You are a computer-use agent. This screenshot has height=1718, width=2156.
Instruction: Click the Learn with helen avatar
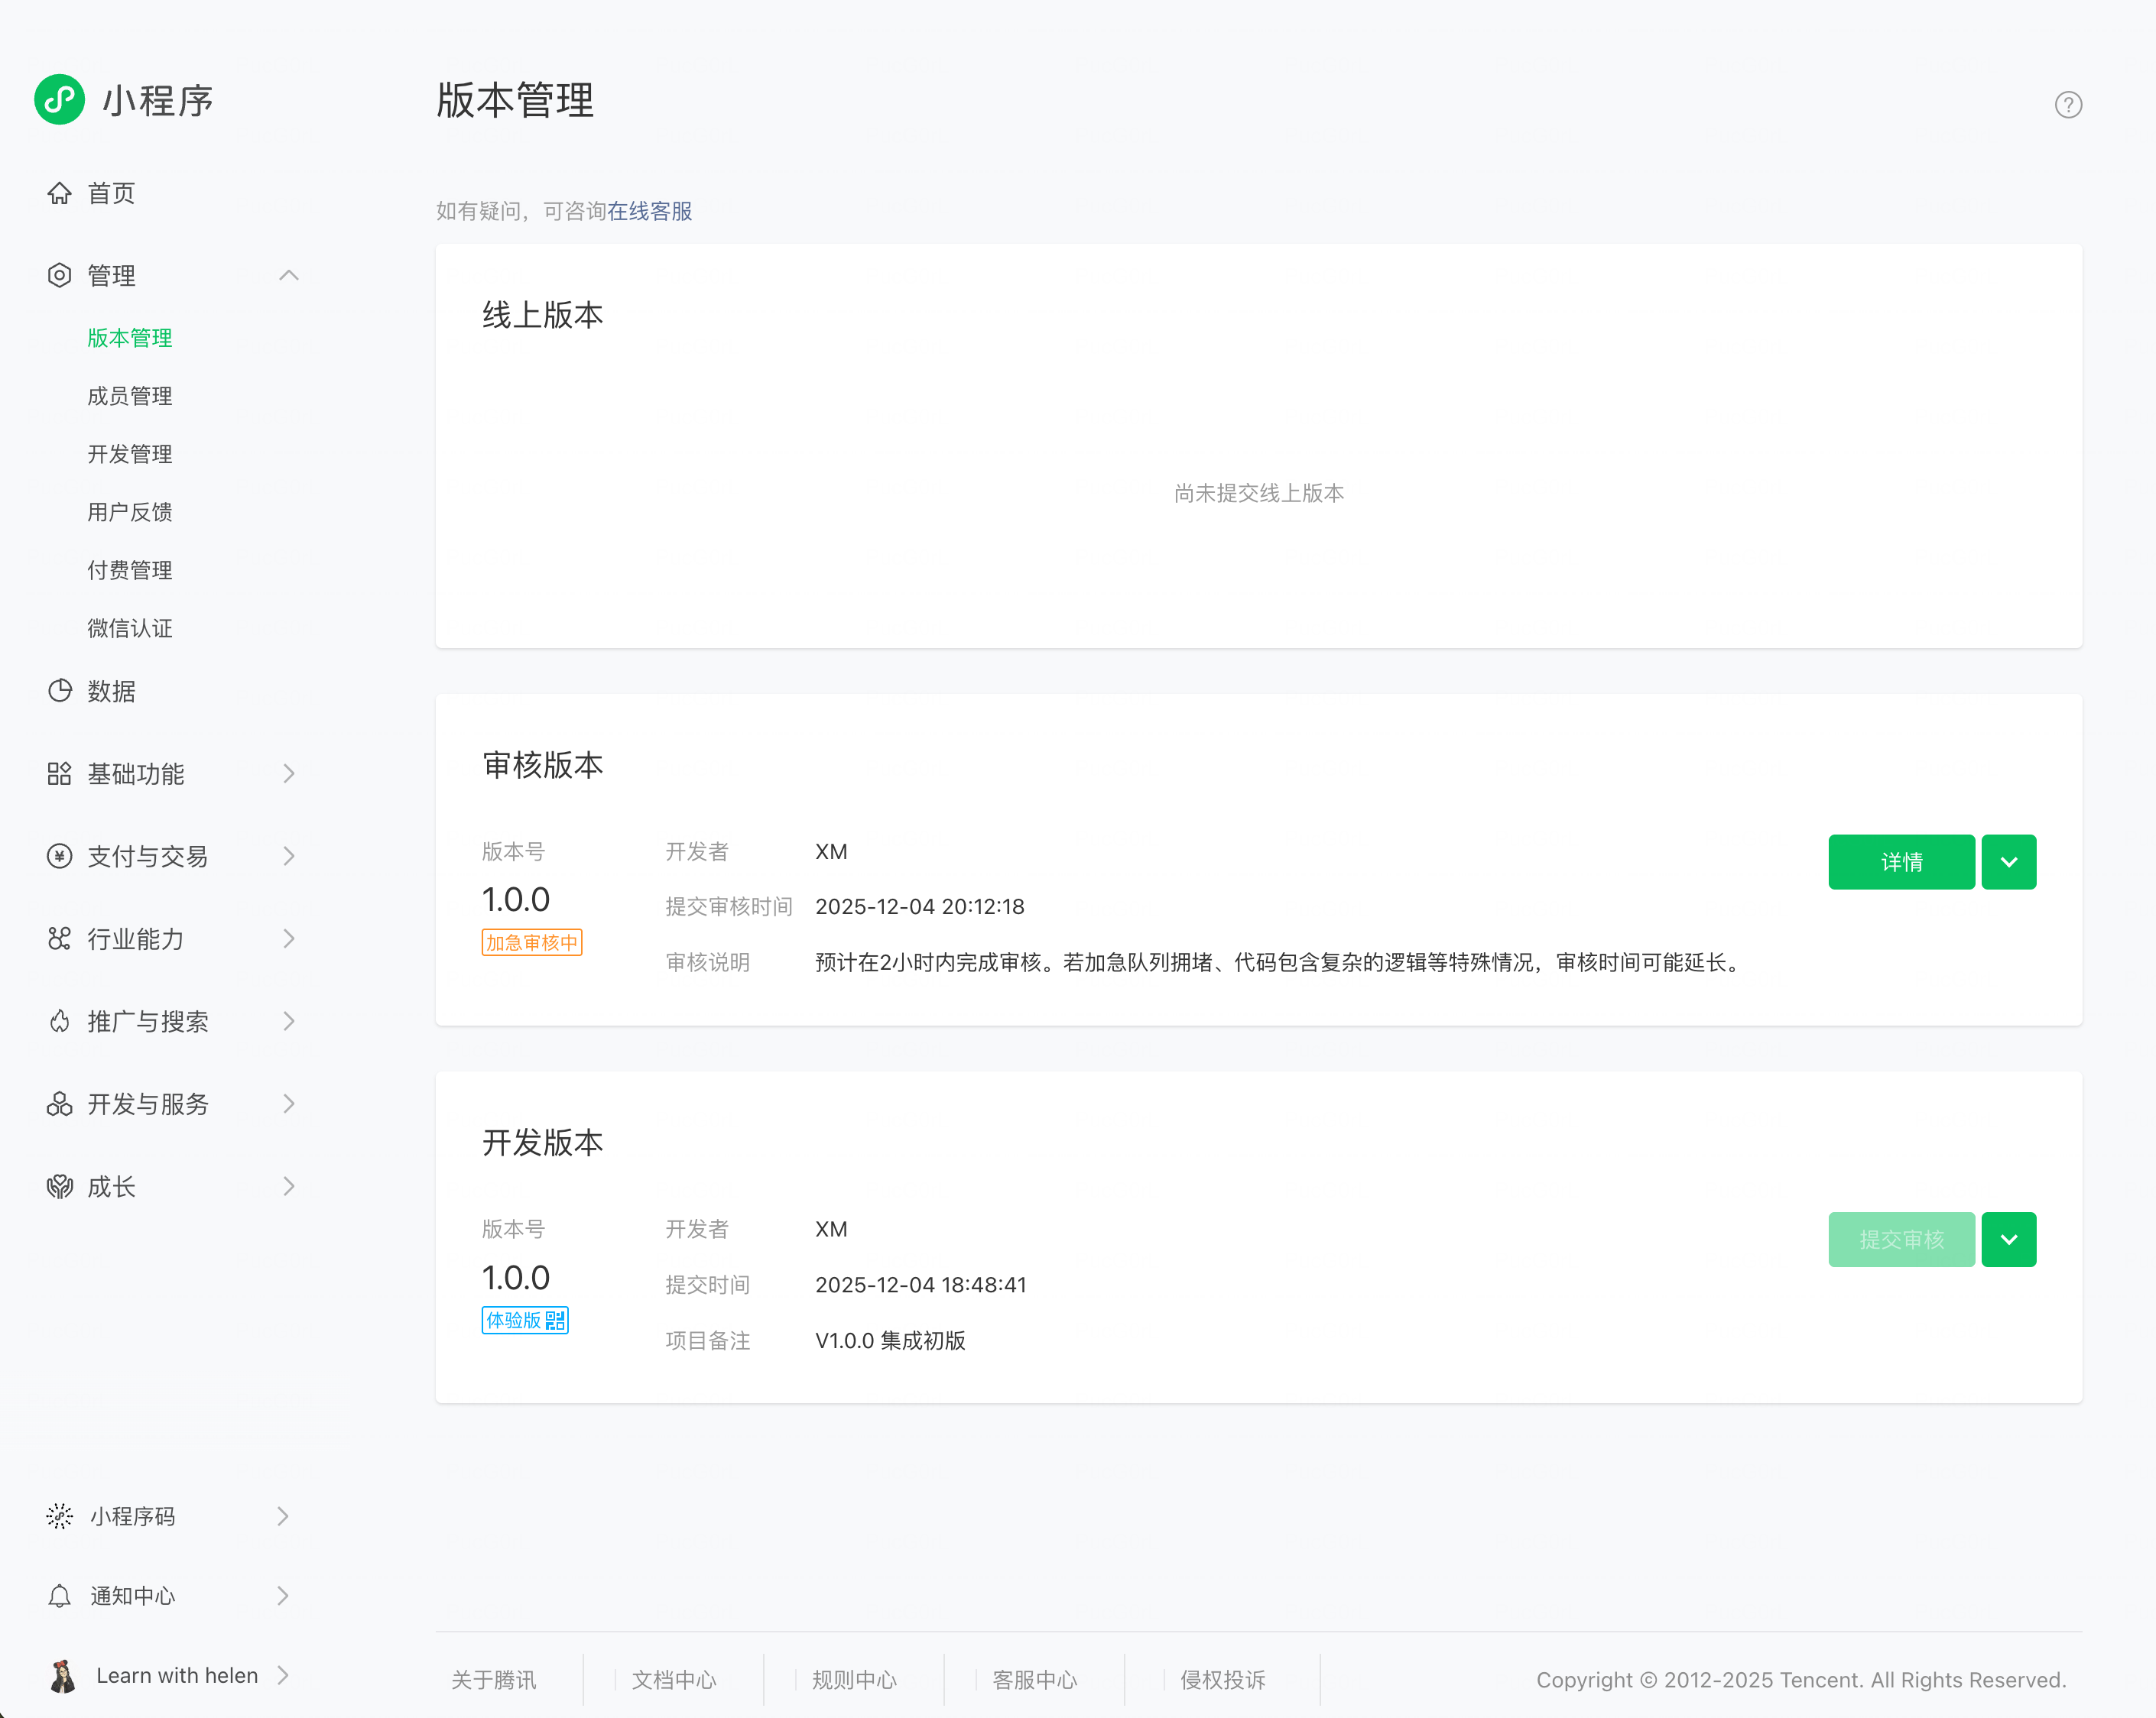(63, 1676)
